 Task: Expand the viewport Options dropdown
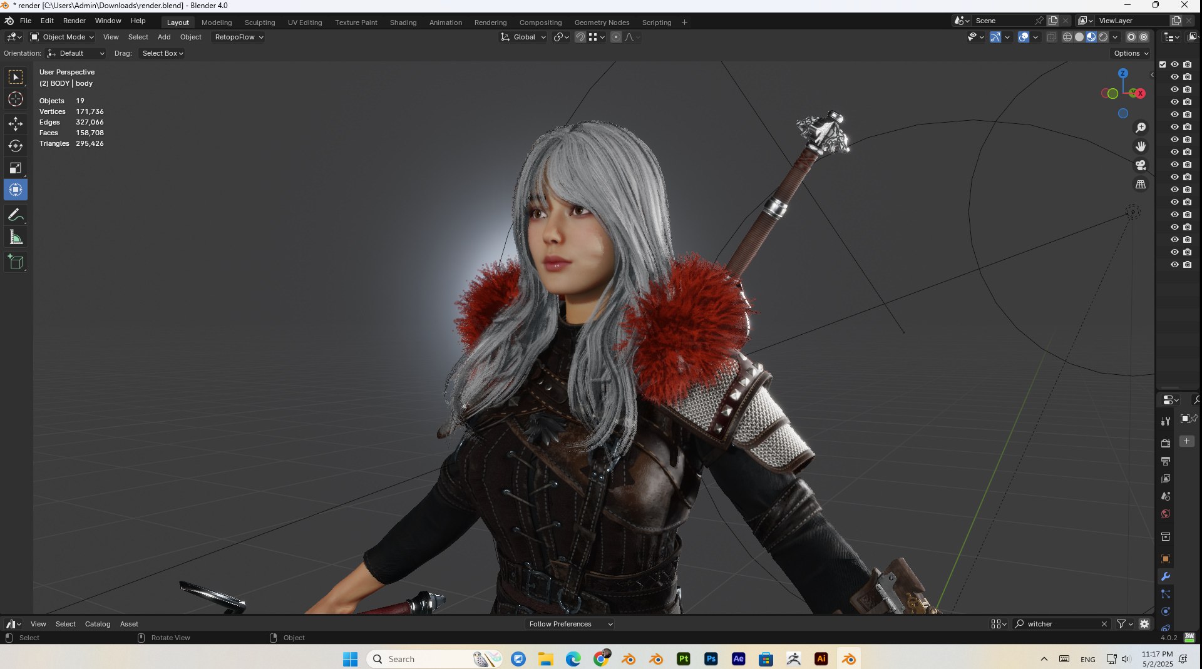point(1131,53)
